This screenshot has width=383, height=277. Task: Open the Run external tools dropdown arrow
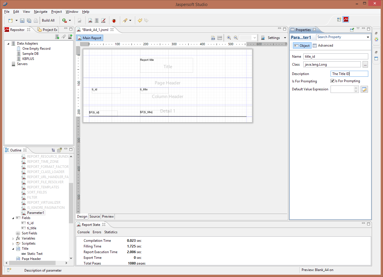click(x=70, y=20)
